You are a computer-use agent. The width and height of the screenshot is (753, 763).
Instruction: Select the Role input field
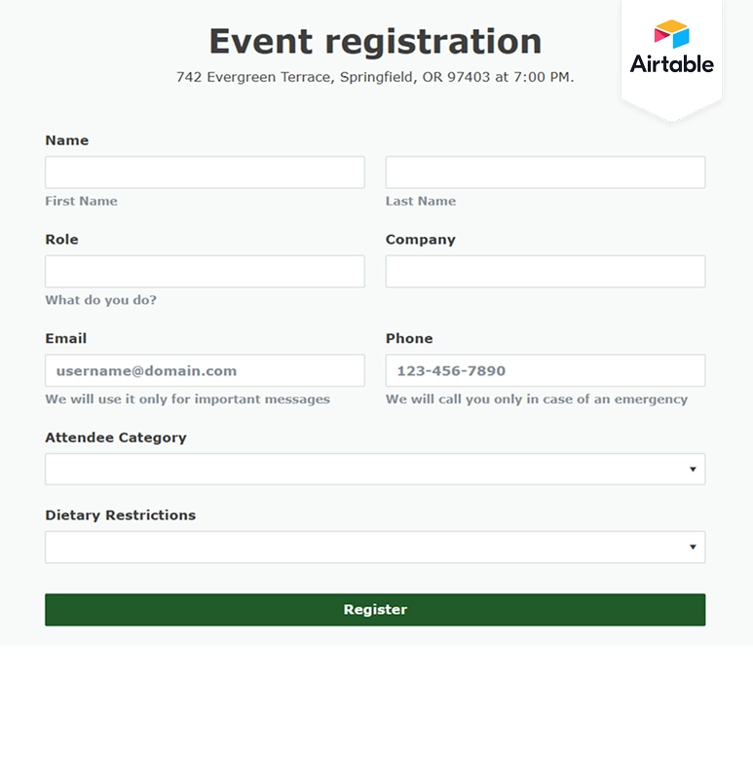(x=205, y=272)
